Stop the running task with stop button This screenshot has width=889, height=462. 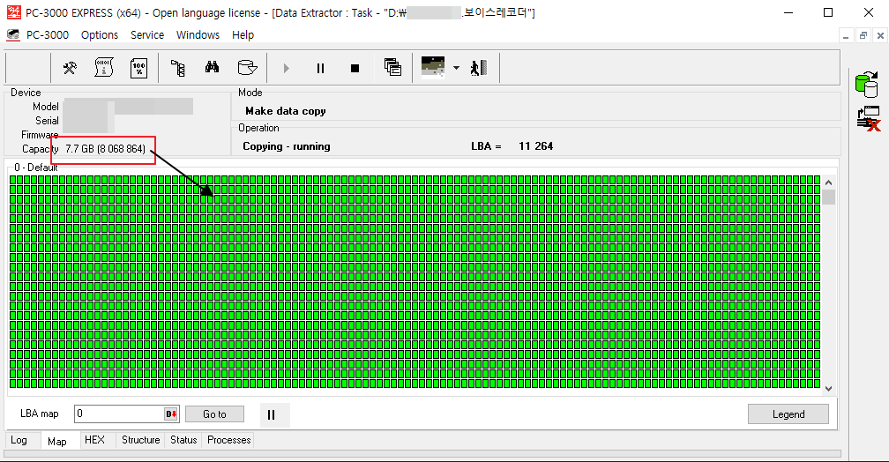[355, 68]
